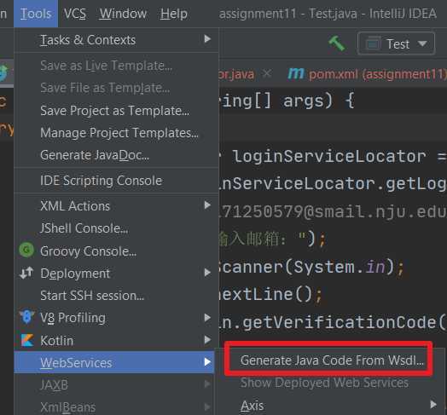This screenshot has height=415, width=447.
Task: Click the Groovy Console green icon
Action: pos(26,250)
